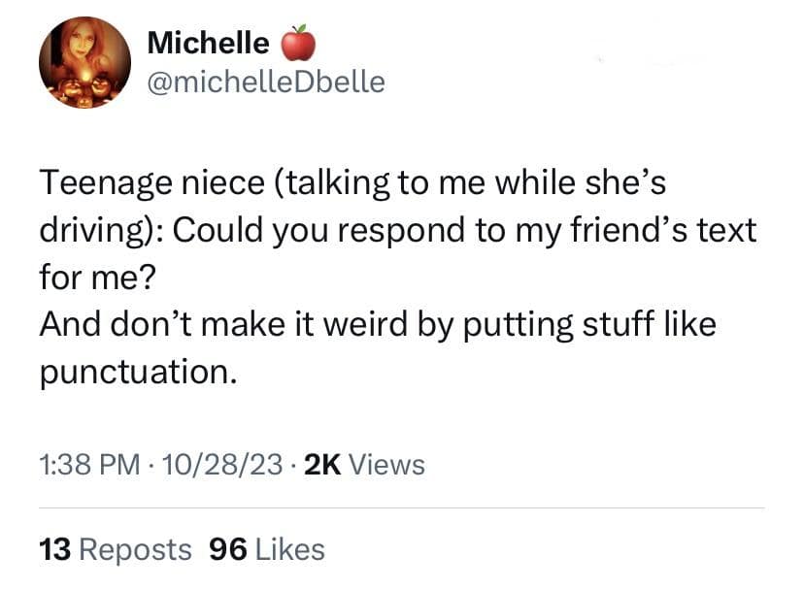
Task: Click the word 'Reposts' label
Action: 134,550
